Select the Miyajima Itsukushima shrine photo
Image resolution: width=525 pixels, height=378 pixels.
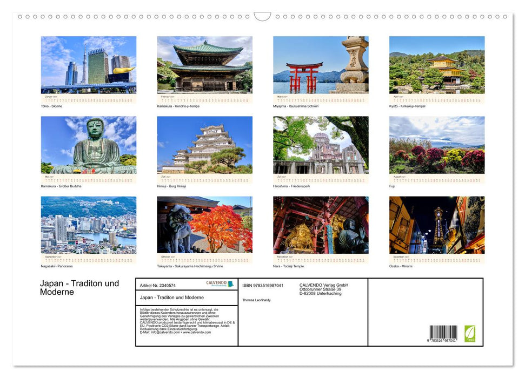click(321, 65)
